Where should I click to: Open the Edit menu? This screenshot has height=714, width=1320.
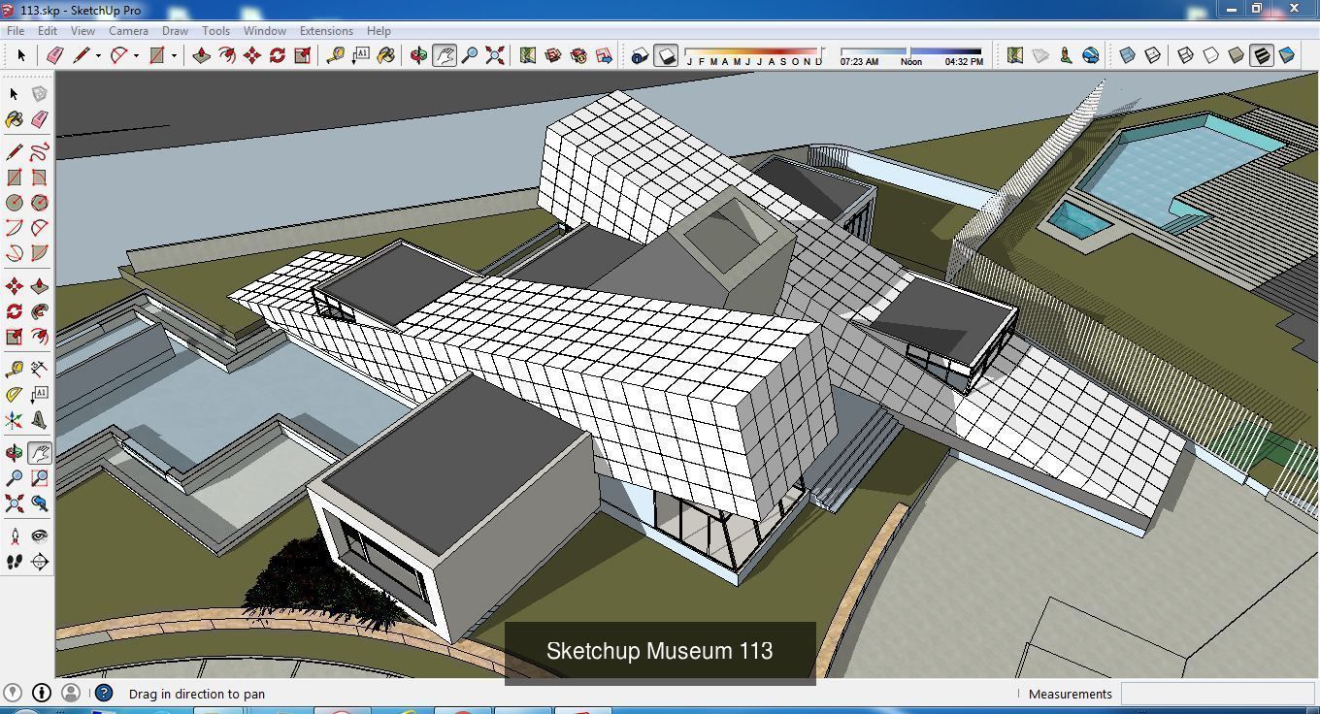(x=48, y=31)
